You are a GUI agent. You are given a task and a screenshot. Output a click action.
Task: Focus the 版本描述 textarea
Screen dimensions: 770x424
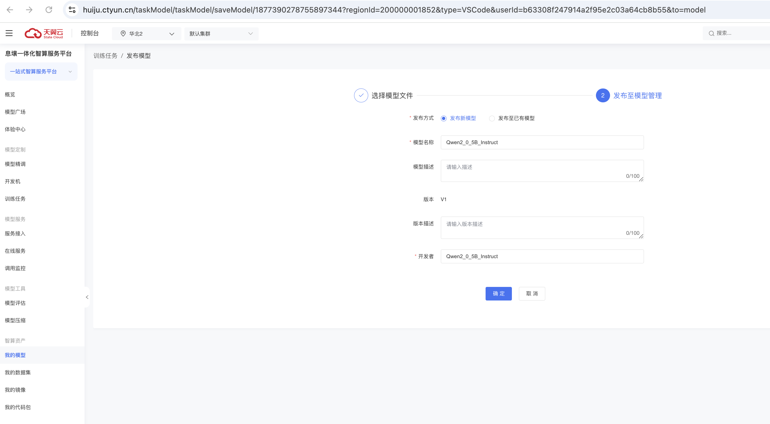[x=542, y=228]
